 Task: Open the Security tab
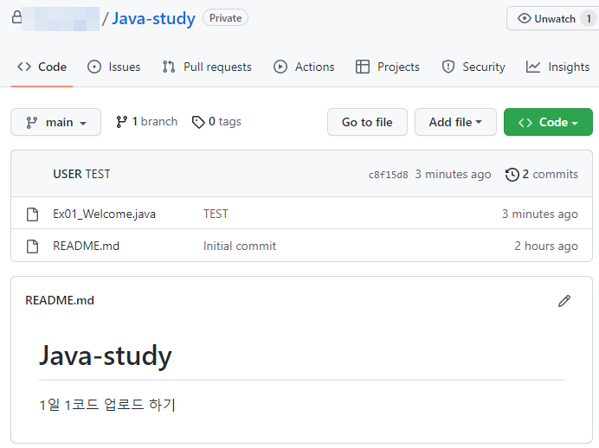(473, 67)
